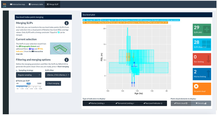The height and width of the screenshot is (116, 218).
Task: Click the blue Percent. range 15.9 - 84.1 tag
Action: click(x=109, y=20)
